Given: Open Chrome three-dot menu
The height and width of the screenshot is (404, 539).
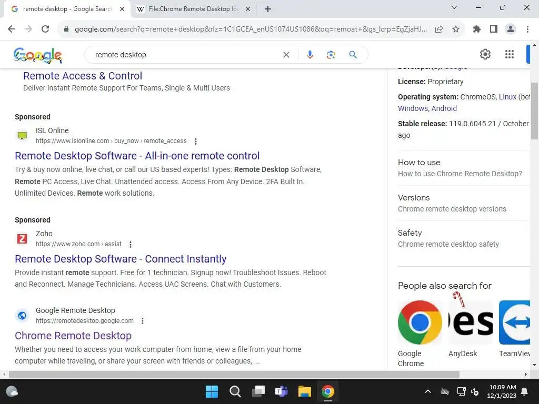Looking at the screenshot, I should pos(527,29).
